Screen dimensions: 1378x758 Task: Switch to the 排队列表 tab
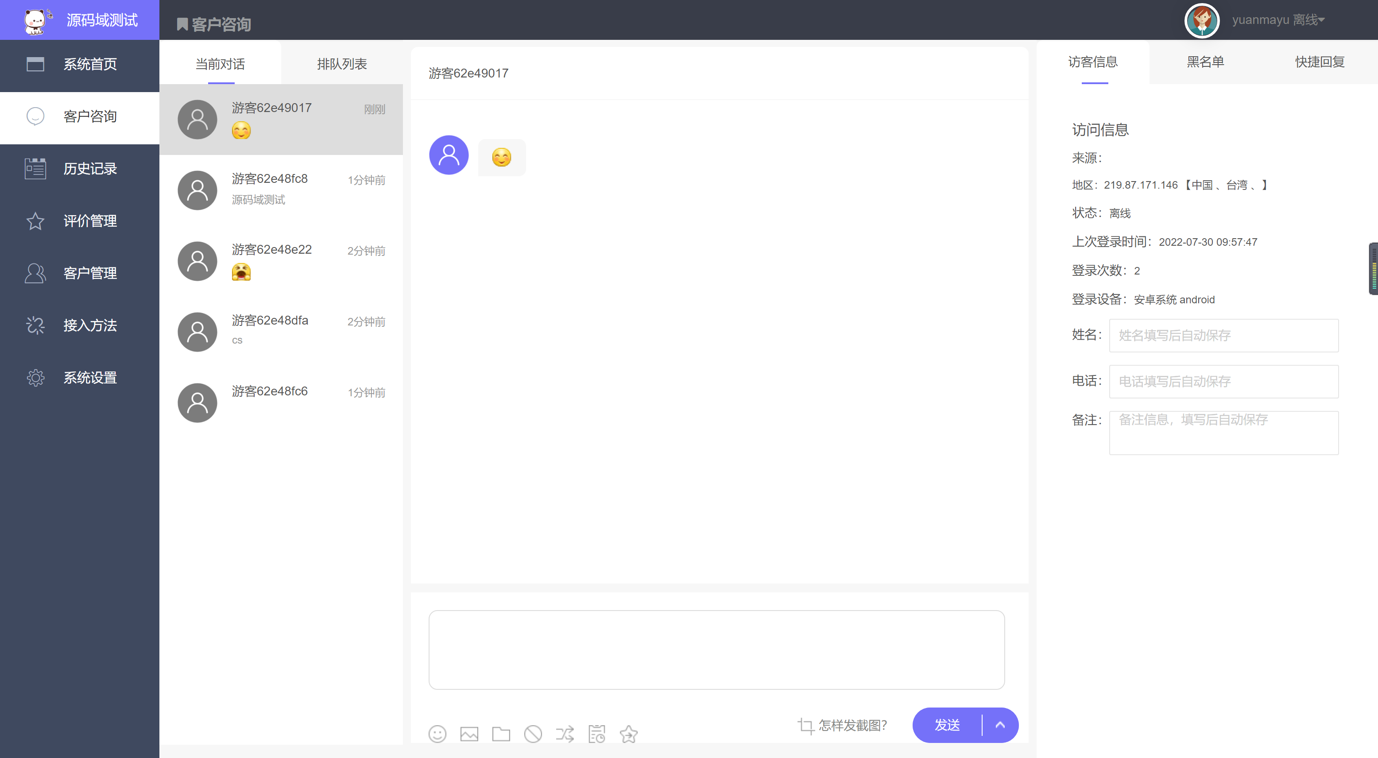click(x=342, y=64)
